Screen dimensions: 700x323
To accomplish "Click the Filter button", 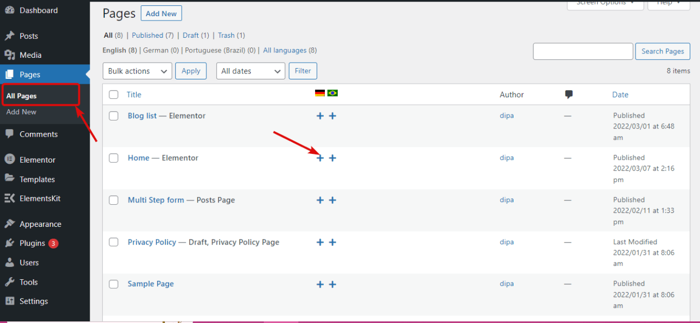I will 303,71.
